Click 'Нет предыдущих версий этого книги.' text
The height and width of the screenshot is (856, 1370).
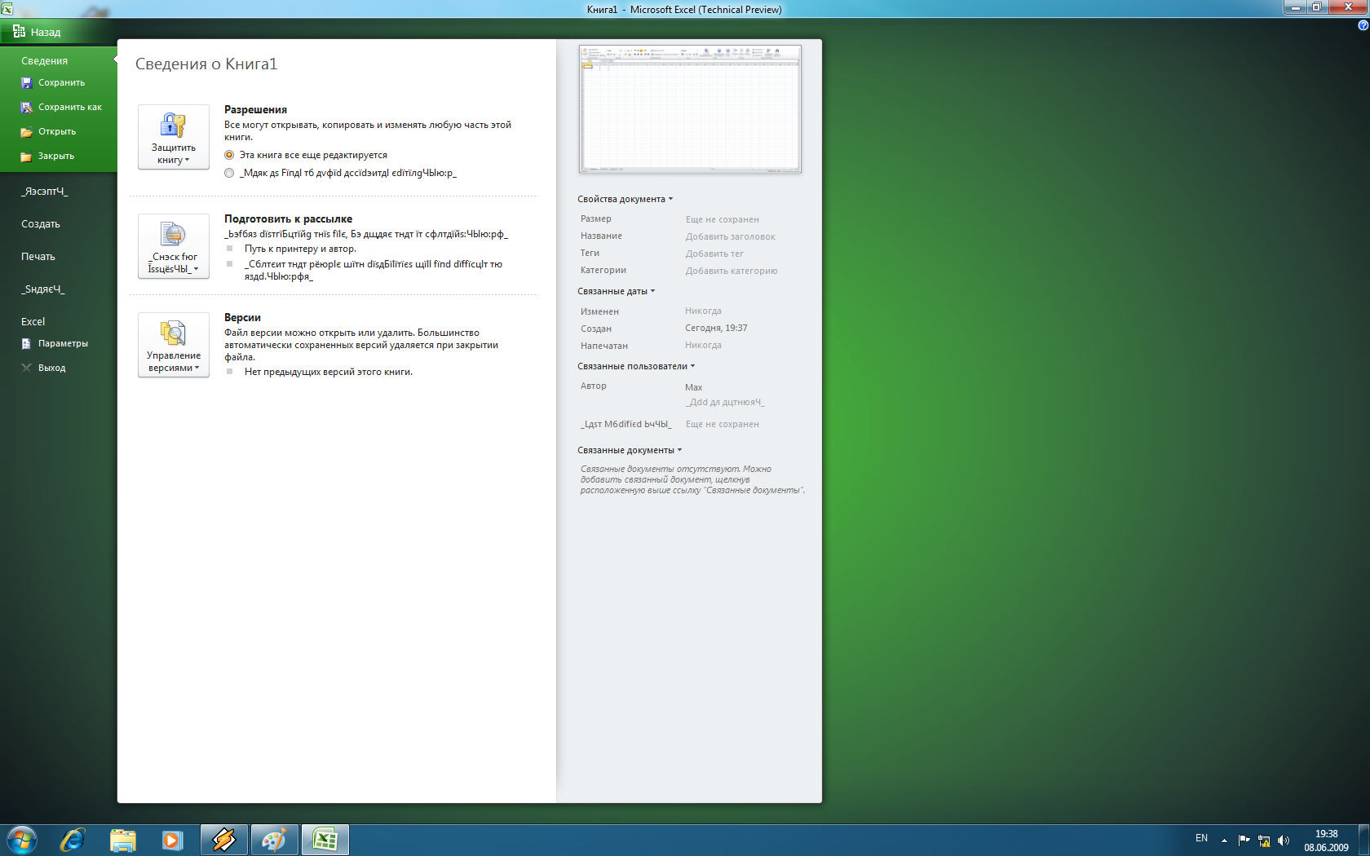tap(329, 372)
